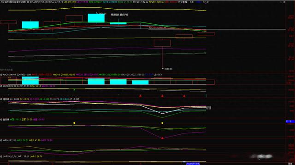
Task: Select the second yellow dot signal in trend panel
Action: (x=162, y=123)
